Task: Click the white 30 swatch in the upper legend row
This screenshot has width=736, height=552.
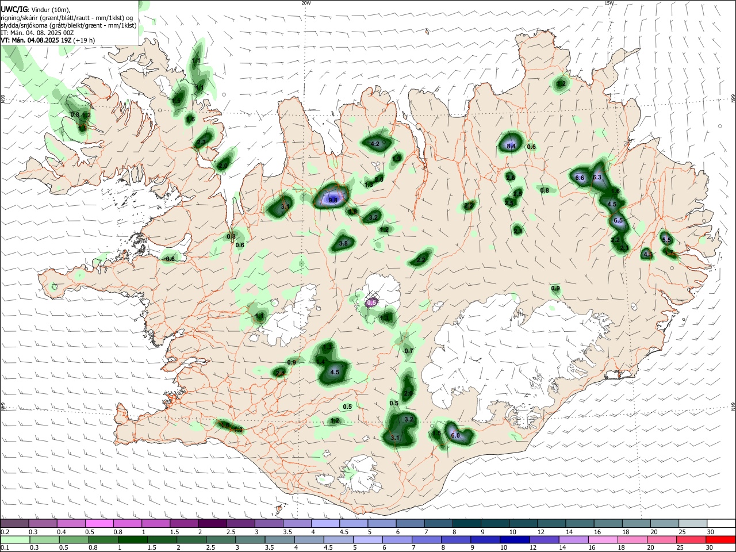Action: click(721, 524)
